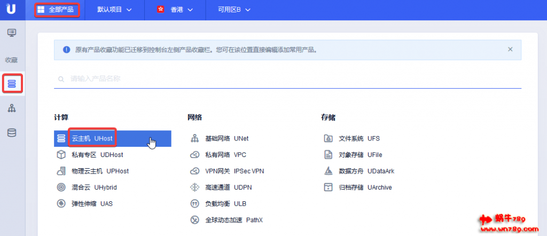The height and width of the screenshot is (236, 547).
Task: Click the 基础网络 UNet icon
Action: 194,138
